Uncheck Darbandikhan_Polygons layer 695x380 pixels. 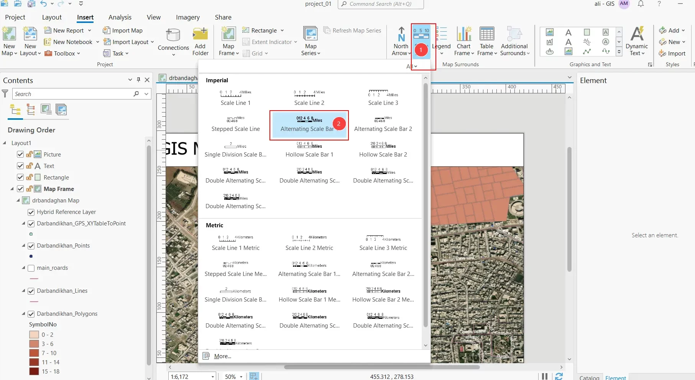[x=31, y=314]
